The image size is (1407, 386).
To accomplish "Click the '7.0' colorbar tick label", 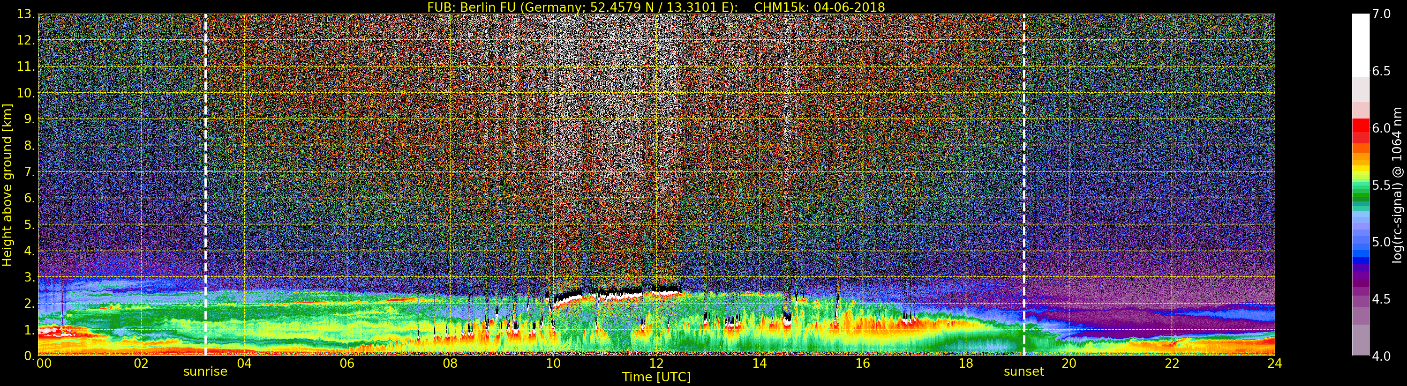I will click(x=1382, y=14).
